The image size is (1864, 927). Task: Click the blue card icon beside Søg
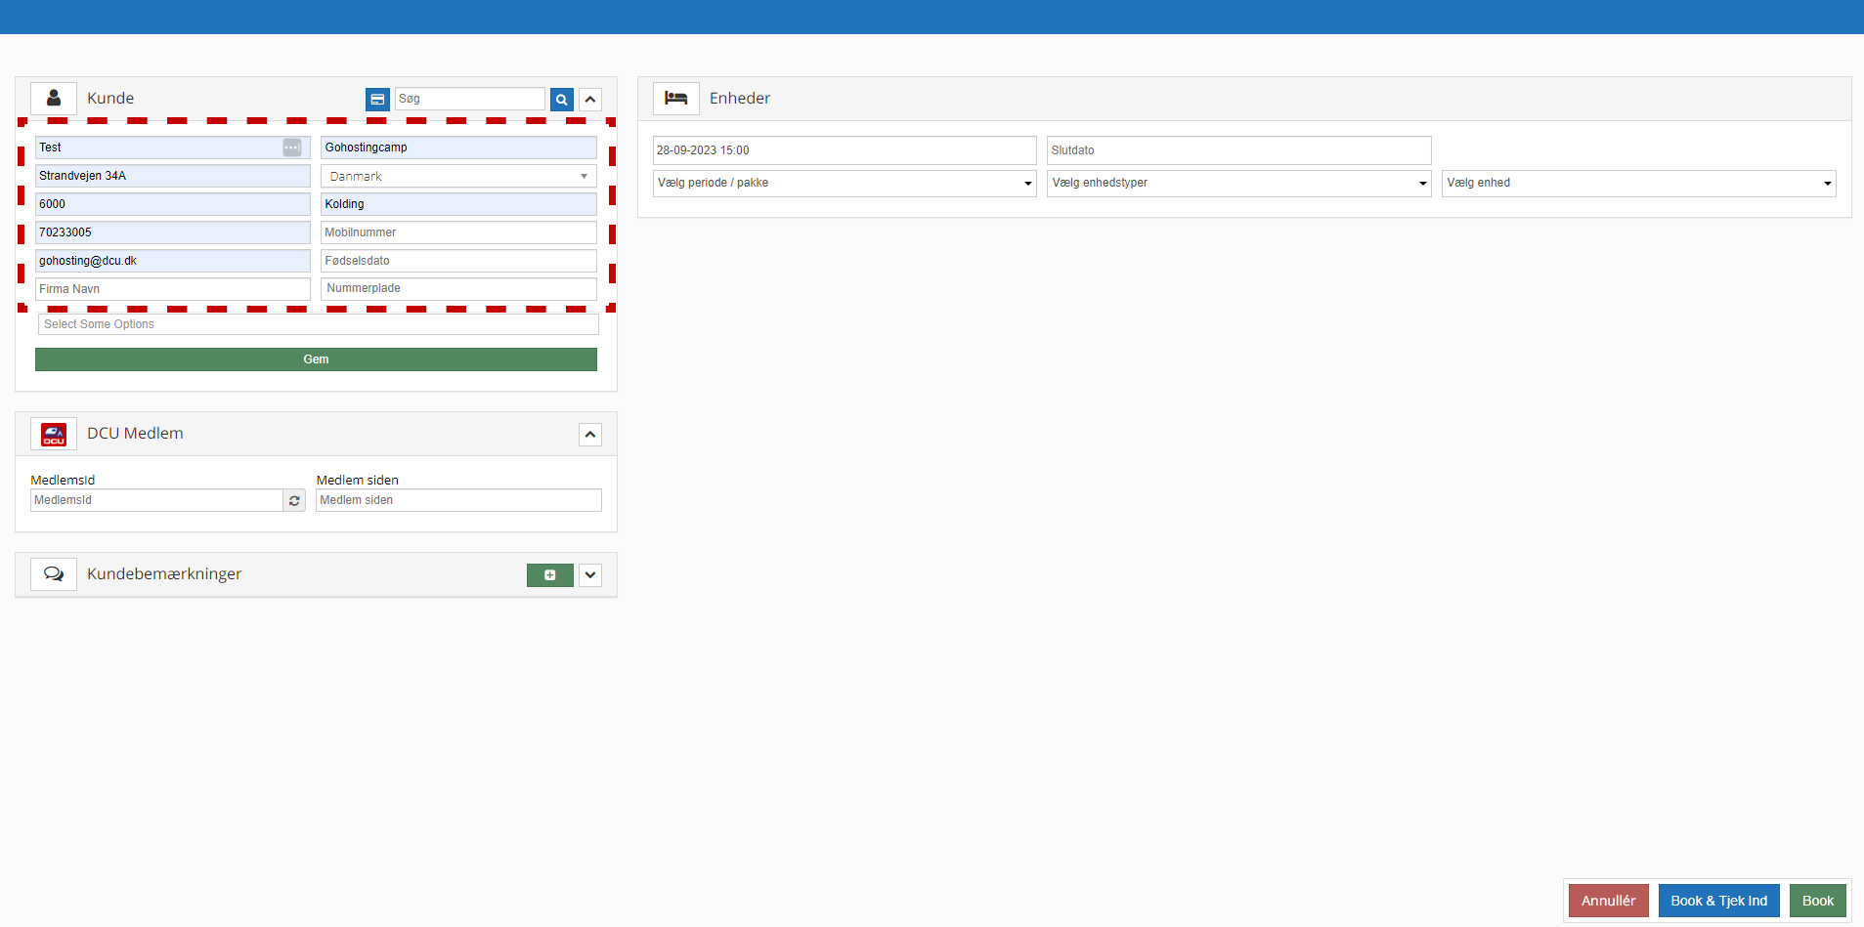377,100
